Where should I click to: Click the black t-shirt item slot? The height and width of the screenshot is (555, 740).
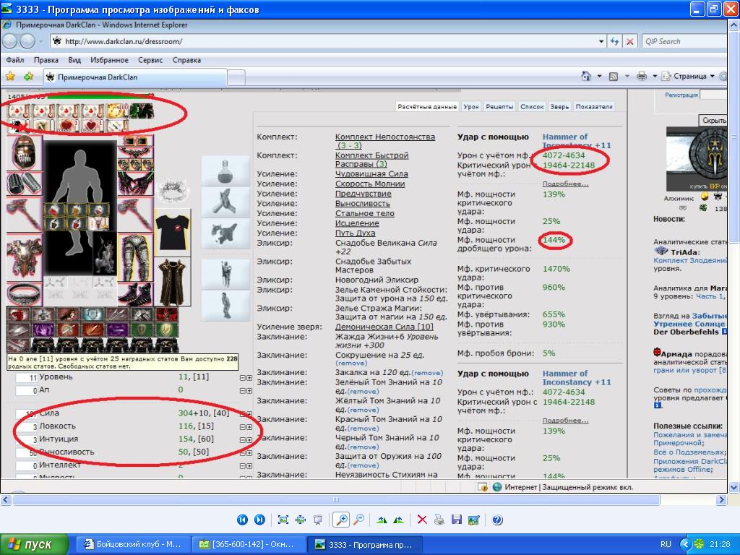(x=173, y=232)
